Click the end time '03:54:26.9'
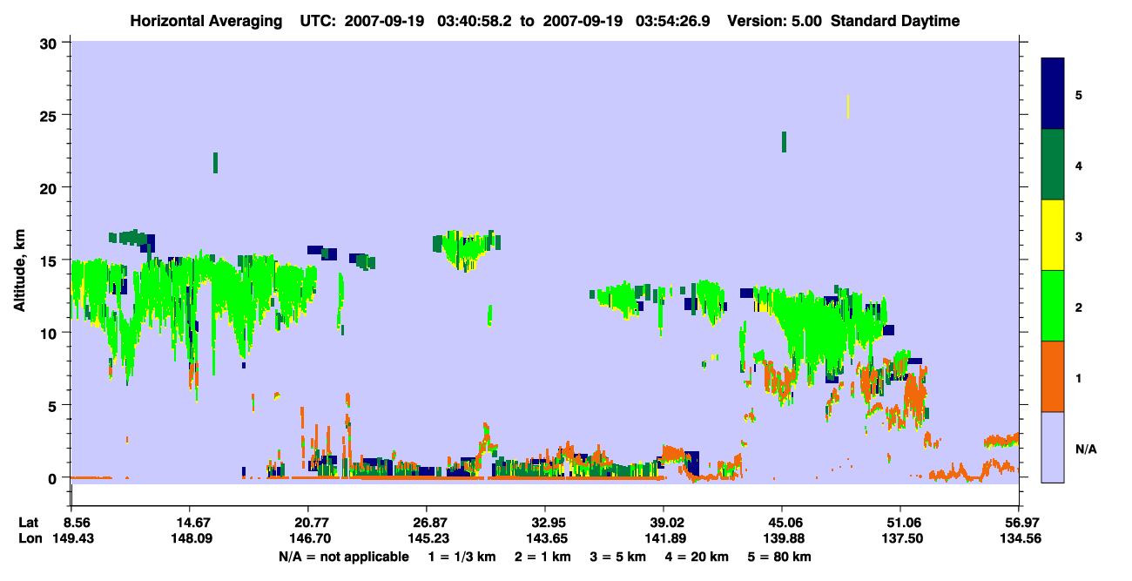This screenshot has height=581, width=1132. tap(673, 21)
